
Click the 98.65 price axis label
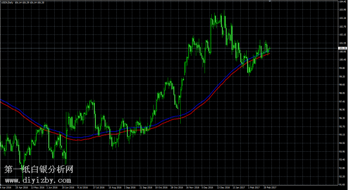(x=343, y=85)
